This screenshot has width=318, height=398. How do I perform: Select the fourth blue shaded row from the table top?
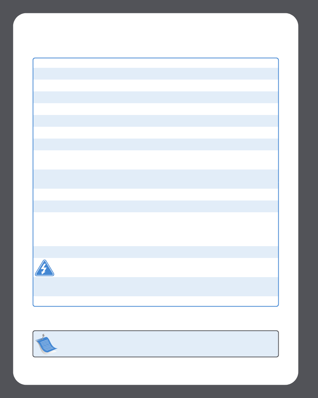click(156, 144)
